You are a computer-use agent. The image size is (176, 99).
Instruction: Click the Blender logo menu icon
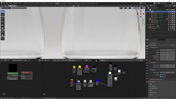[x=2, y=3]
